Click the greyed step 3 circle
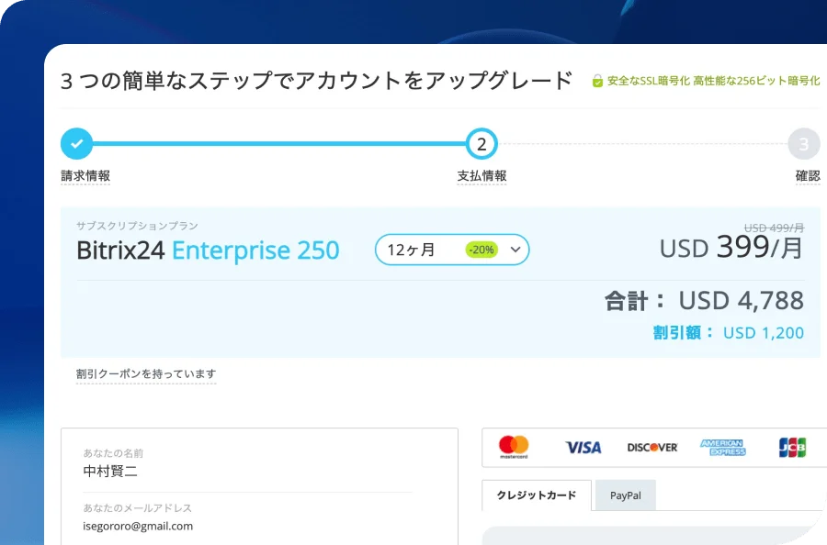 804,144
